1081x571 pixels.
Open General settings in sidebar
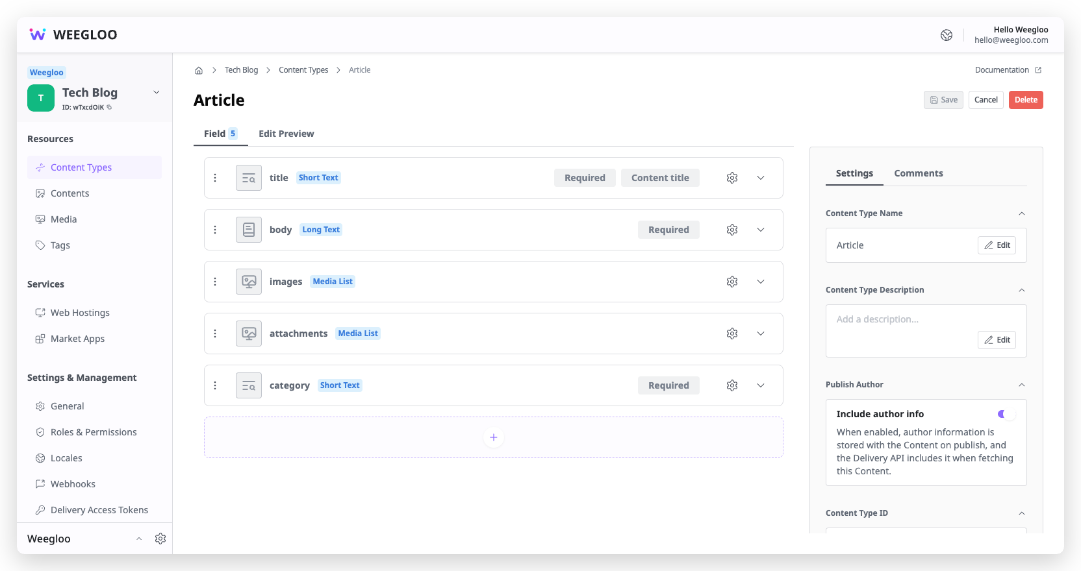(x=94, y=406)
